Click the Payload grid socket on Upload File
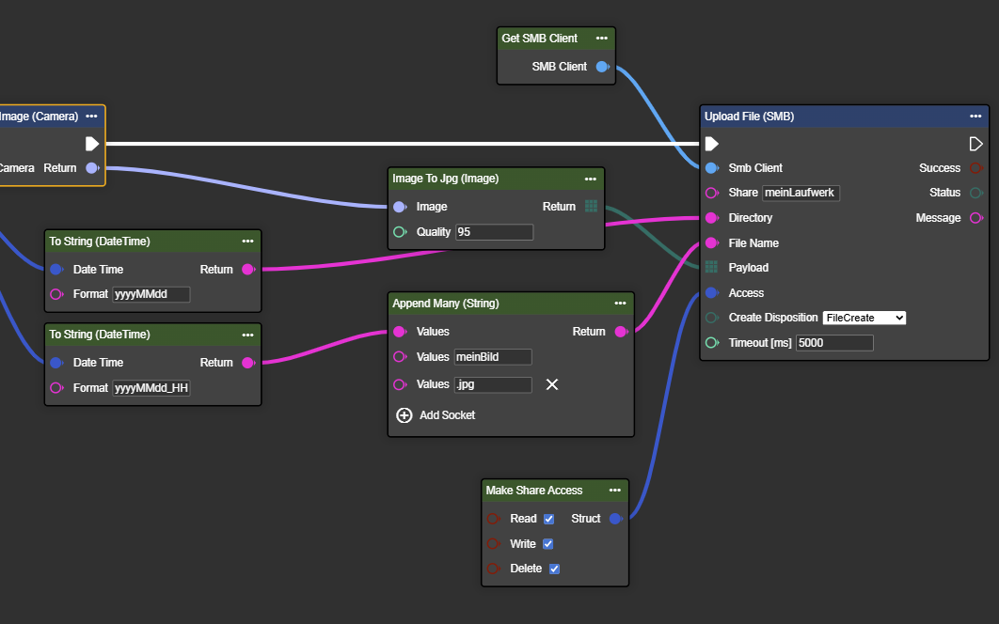Image resolution: width=999 pixels, height=624 pixels. pos(712,268)
